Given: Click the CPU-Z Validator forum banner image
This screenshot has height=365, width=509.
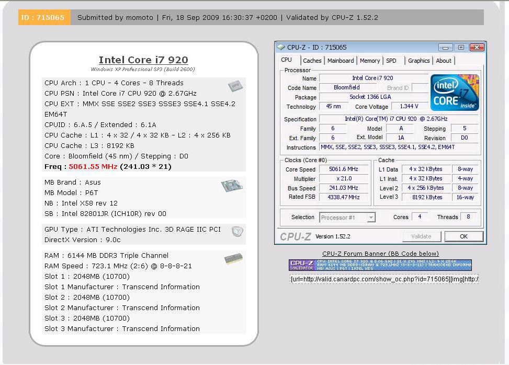Looking at the screenshot, I should (x=380, y=265).
